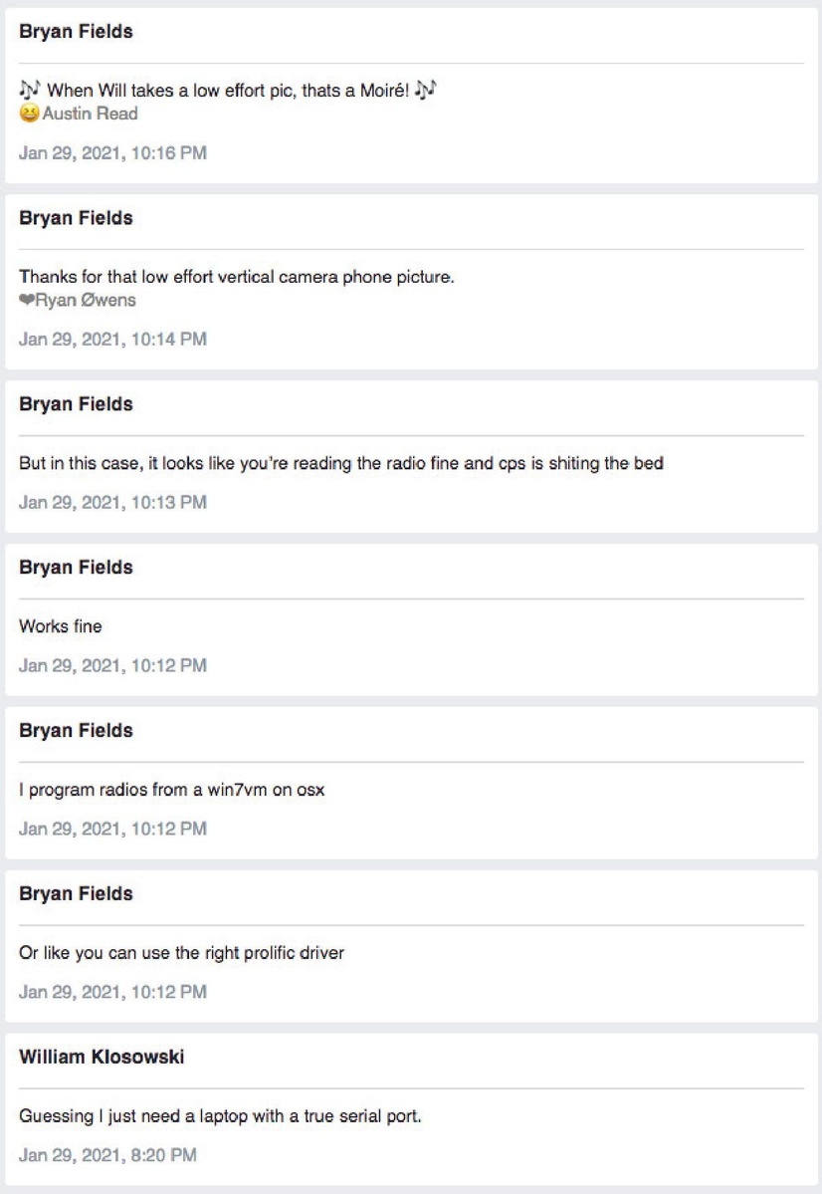The image size is (822, 1194).
Task: Click Bryan Fields name above the win7vm comment
Action: coord(76,731)
